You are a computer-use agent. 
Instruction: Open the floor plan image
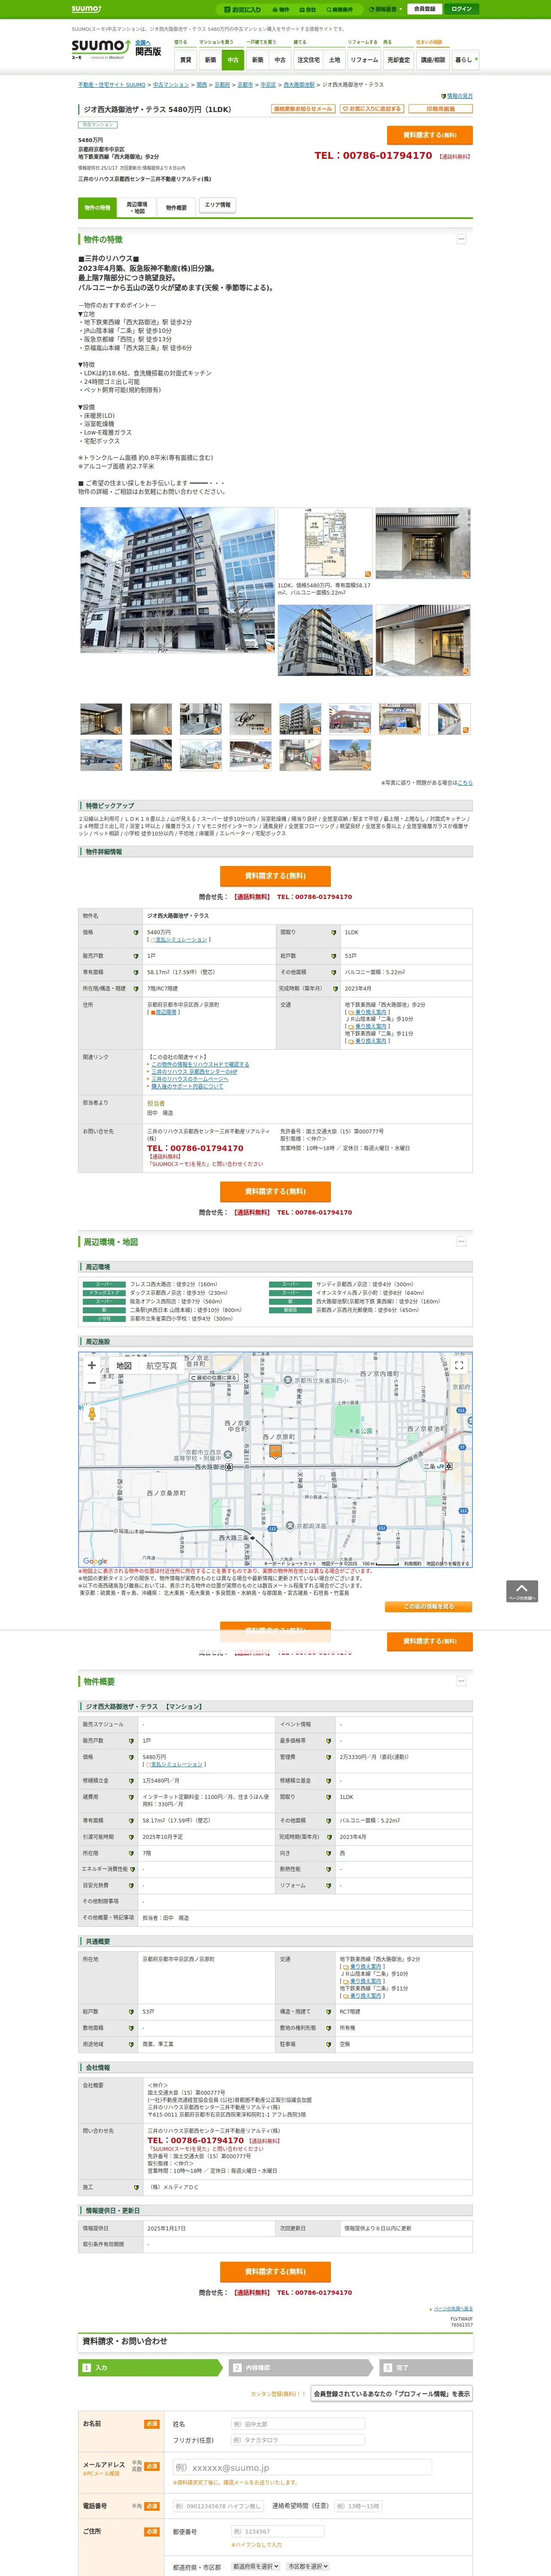click(324, 543)
